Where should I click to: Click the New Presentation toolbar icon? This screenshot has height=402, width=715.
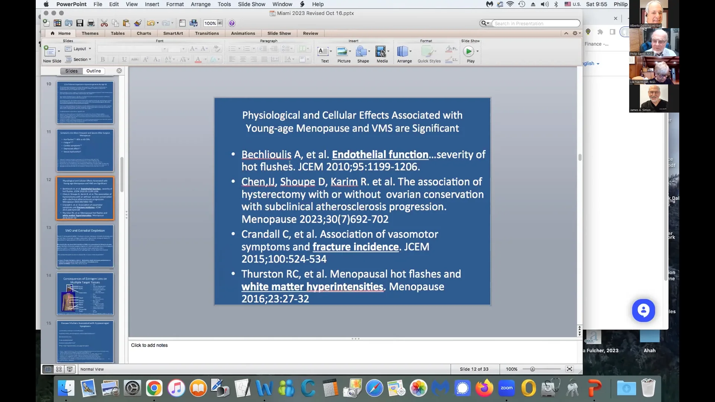tap(46, 23)
